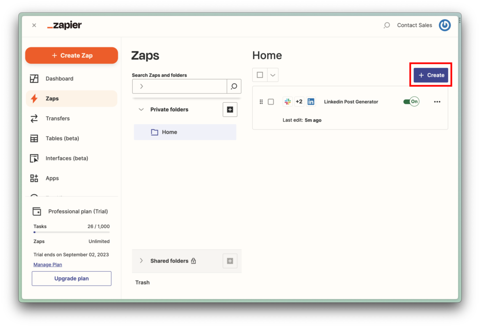Click the Slack app icon on the Zap
The height and width of the screenshot is (327, 480).
pos(287,102)
